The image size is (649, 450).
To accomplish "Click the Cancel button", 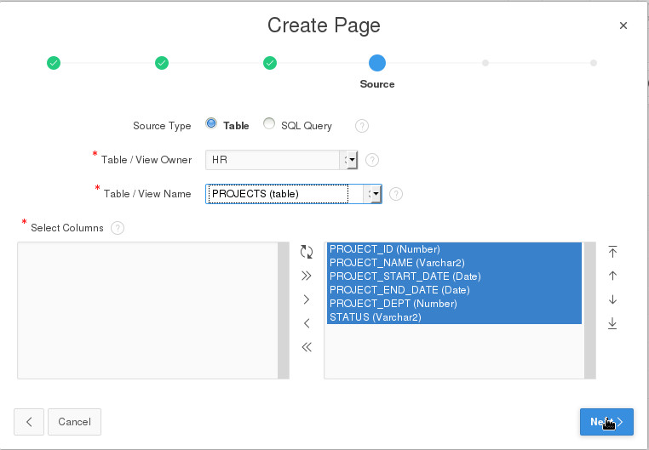I will coord(74,422).
